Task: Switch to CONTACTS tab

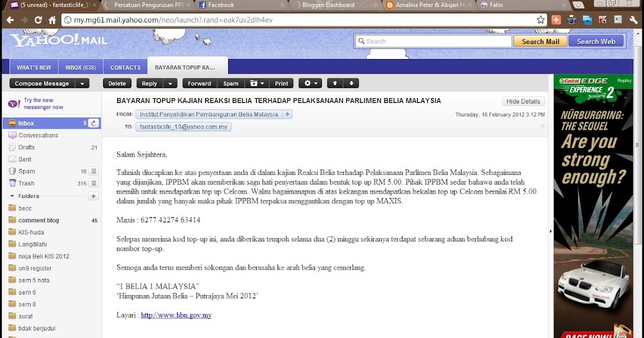Action: [x=126, y=68]
